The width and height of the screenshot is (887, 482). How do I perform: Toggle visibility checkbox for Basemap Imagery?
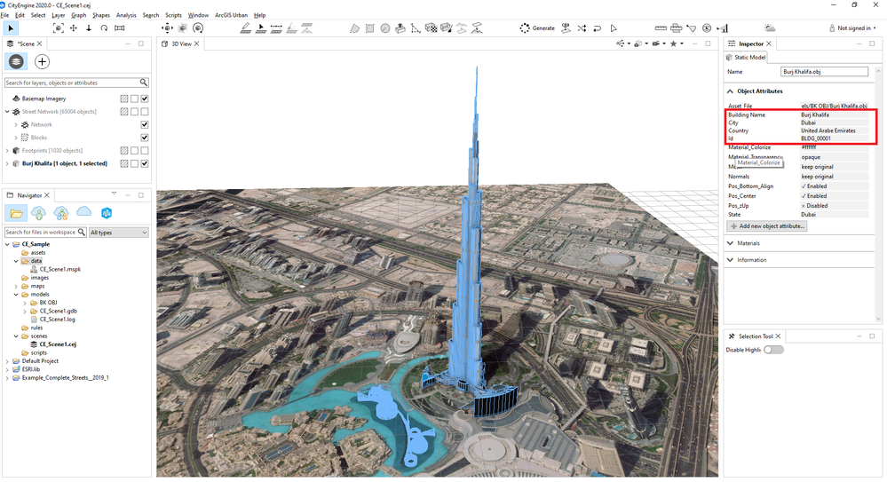click(144, 99)
